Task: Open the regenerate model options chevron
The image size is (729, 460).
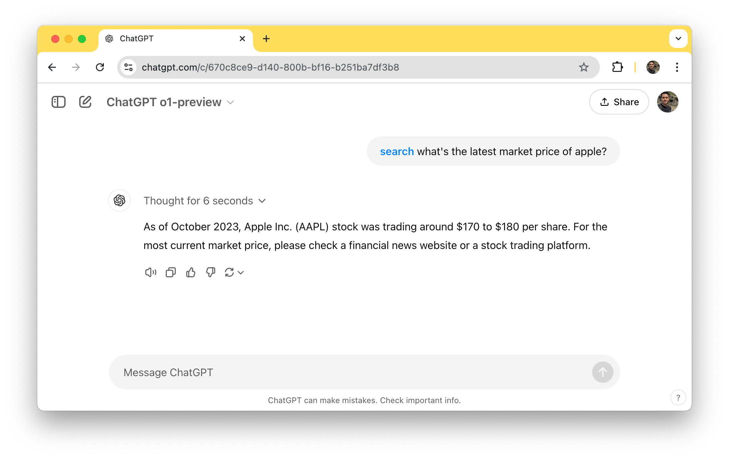Action: click(x=241, y=273)
